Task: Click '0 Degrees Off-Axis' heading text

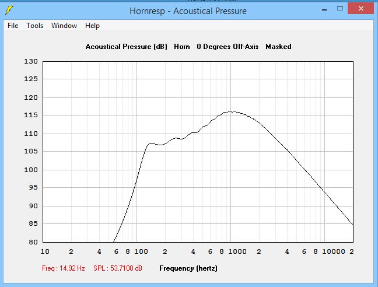Action: 228,47
